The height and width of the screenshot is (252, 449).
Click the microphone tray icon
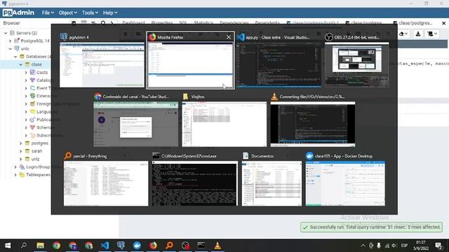(x=379, y=246)
